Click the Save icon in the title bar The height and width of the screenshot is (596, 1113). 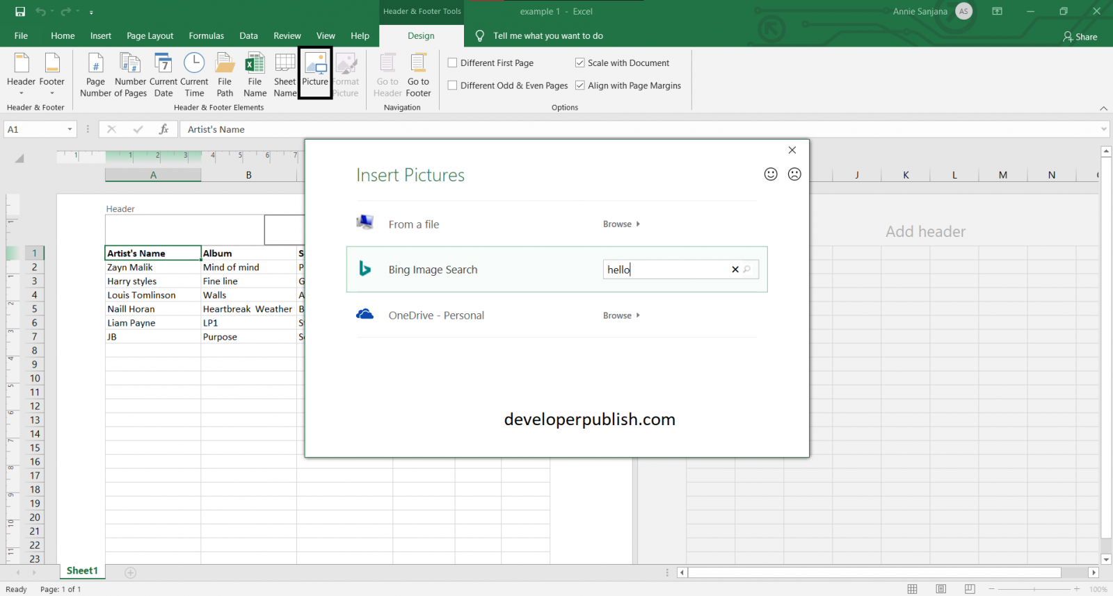[19, 11]
